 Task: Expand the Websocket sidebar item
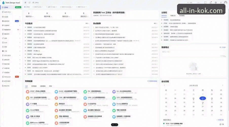20,77
